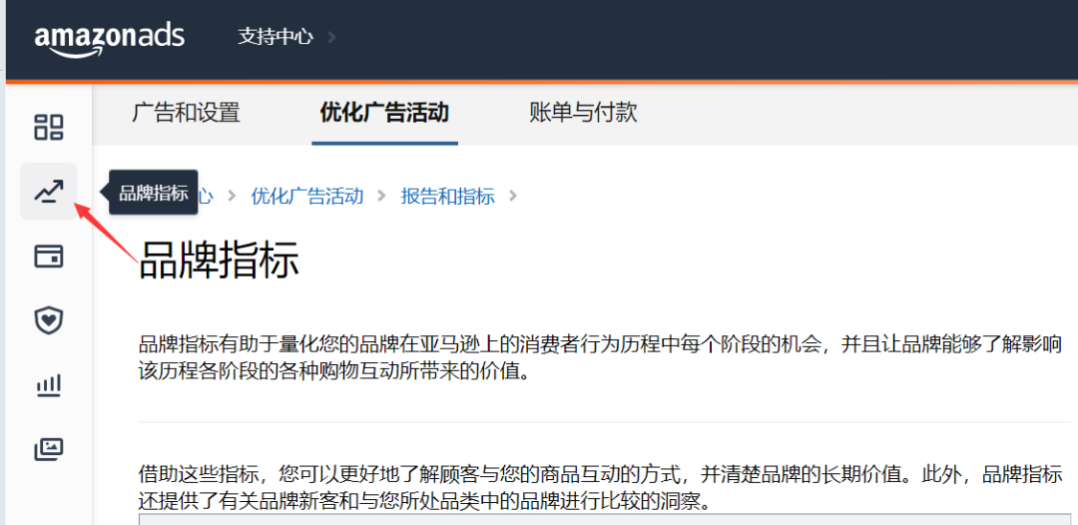The height and width of the screenshot is (525, 1078).
Task: Open 支持中心 in the top header
Action: [275, 37]
